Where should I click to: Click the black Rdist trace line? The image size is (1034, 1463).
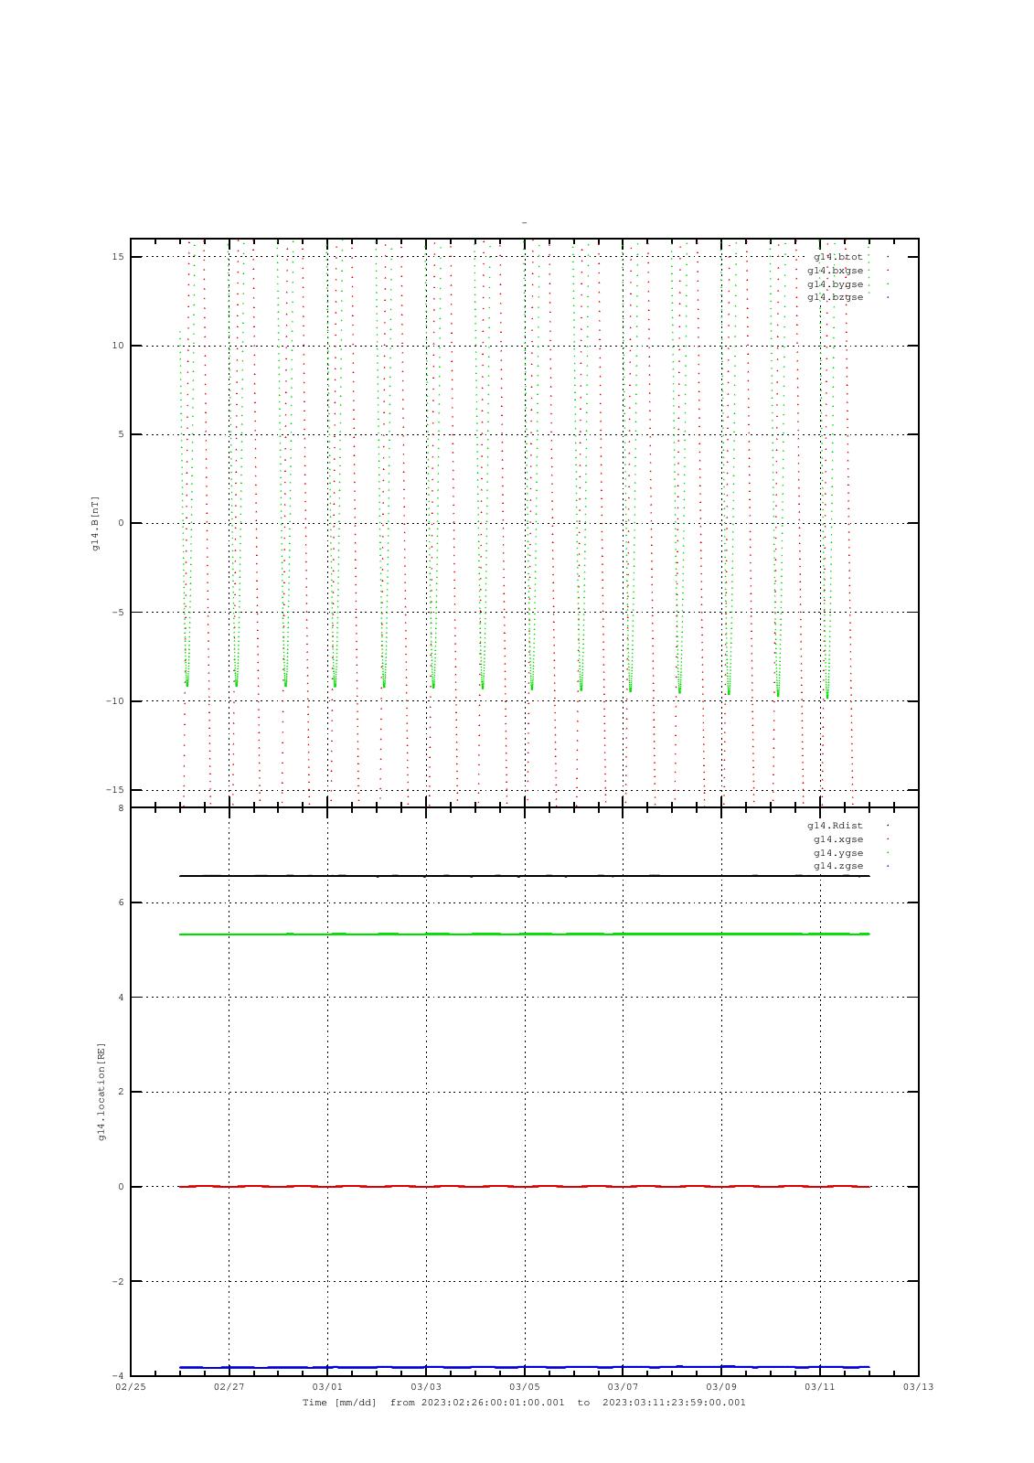click(x=525, y=876)
